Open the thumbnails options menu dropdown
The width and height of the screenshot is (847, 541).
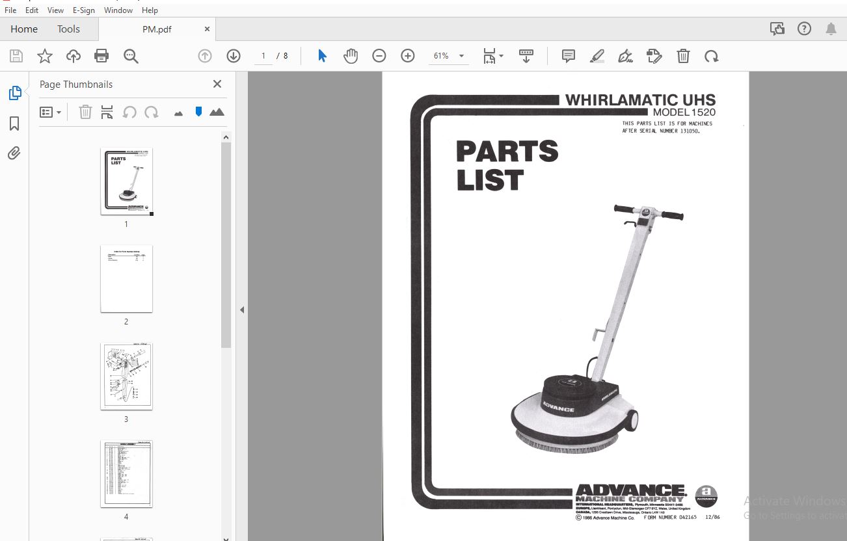[51, 112]
